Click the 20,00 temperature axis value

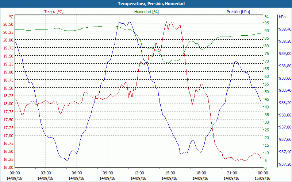click(8, 40)
